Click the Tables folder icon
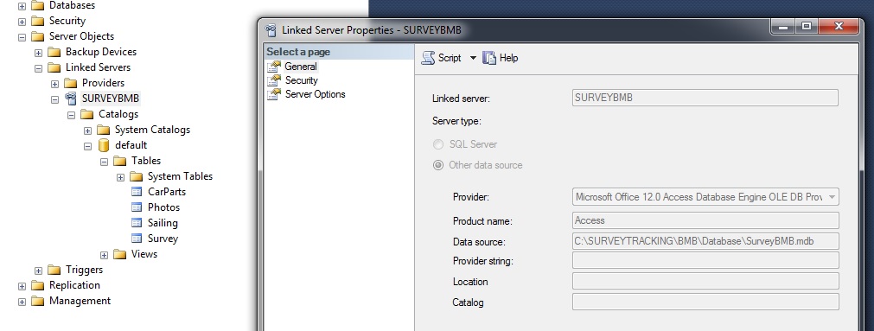Screen dimensions: 874x331 [120, 162]
